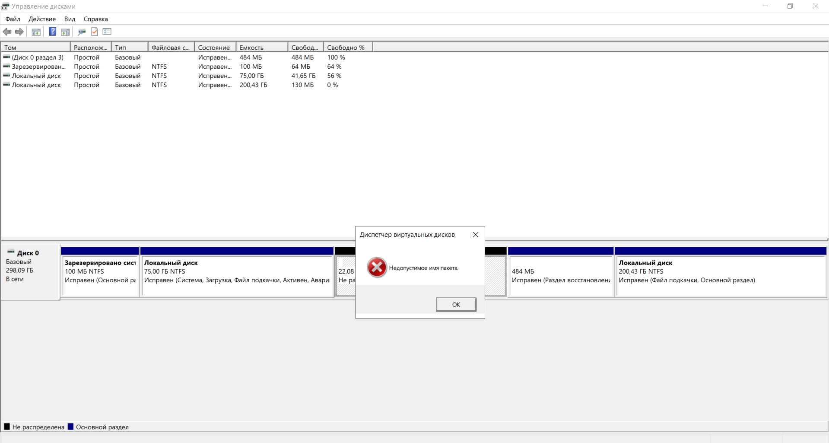Image resolution: width=829 pixels, height=443 pixels.
Task: Select the Диск 0 drive icon
Action: (11, 252)
